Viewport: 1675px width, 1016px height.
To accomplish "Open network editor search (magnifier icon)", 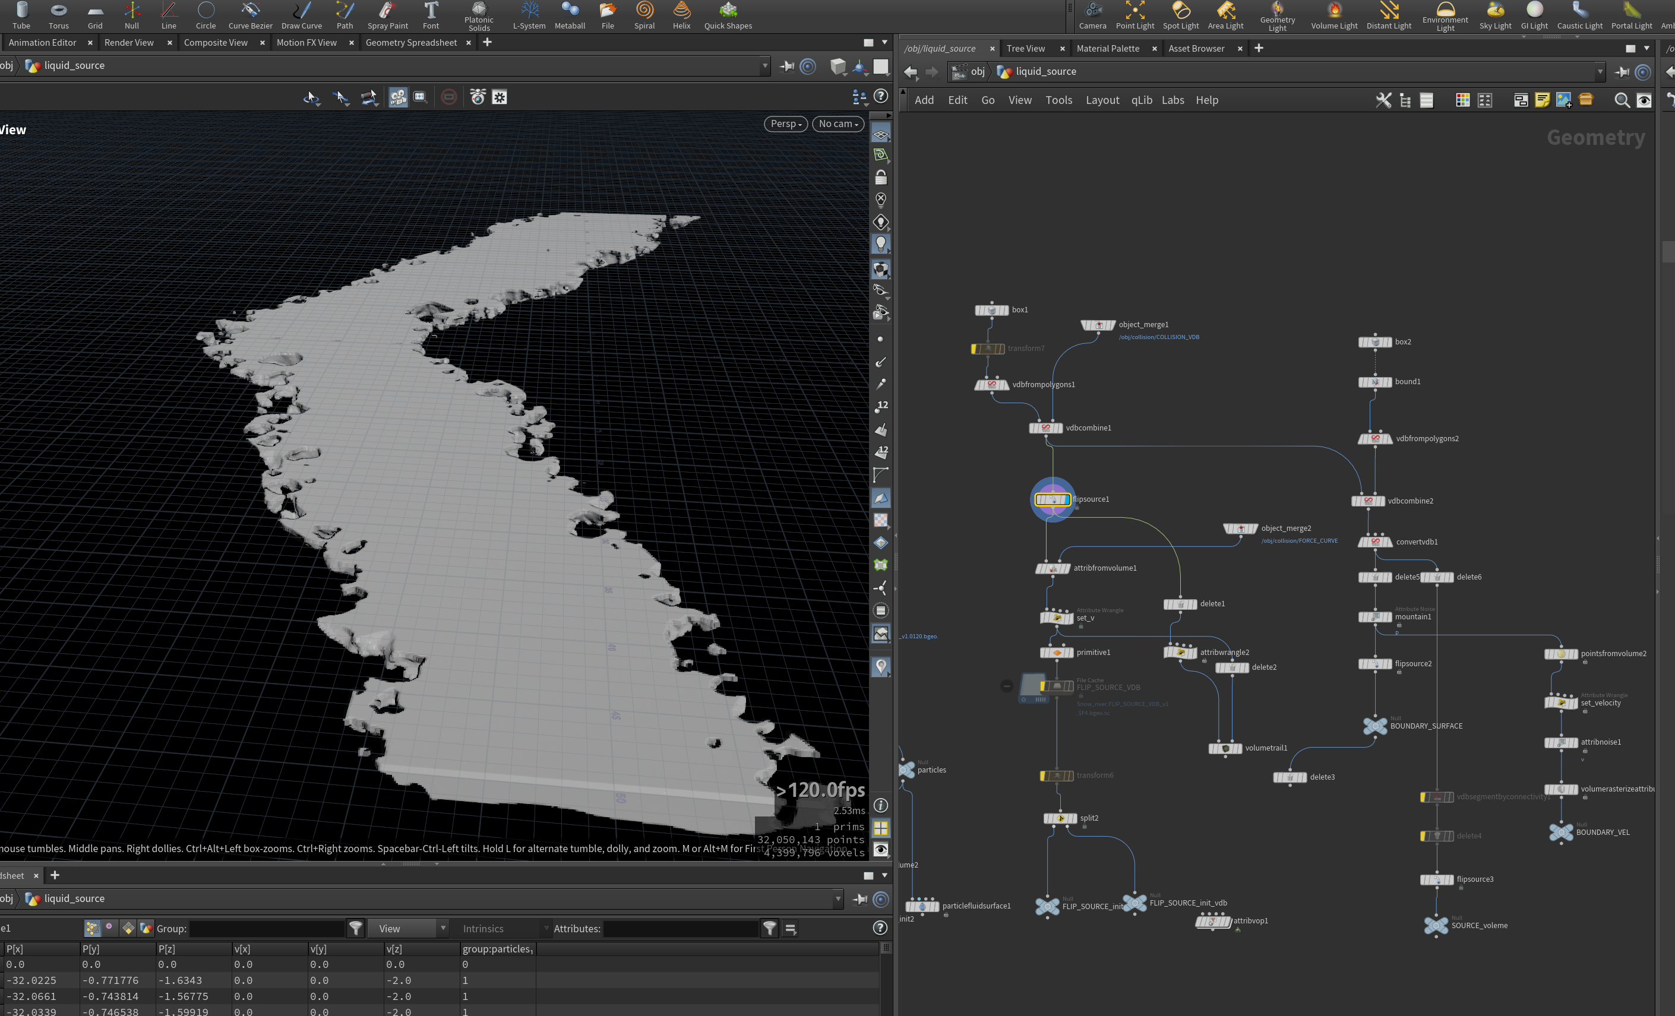I will [1622, 100].
